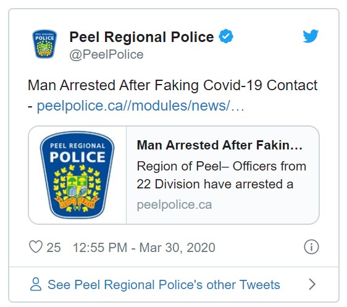This screenshot has height=307, width=347.
Task: Click the card's peelpolice.ca domain text
Action: point(174,204)
